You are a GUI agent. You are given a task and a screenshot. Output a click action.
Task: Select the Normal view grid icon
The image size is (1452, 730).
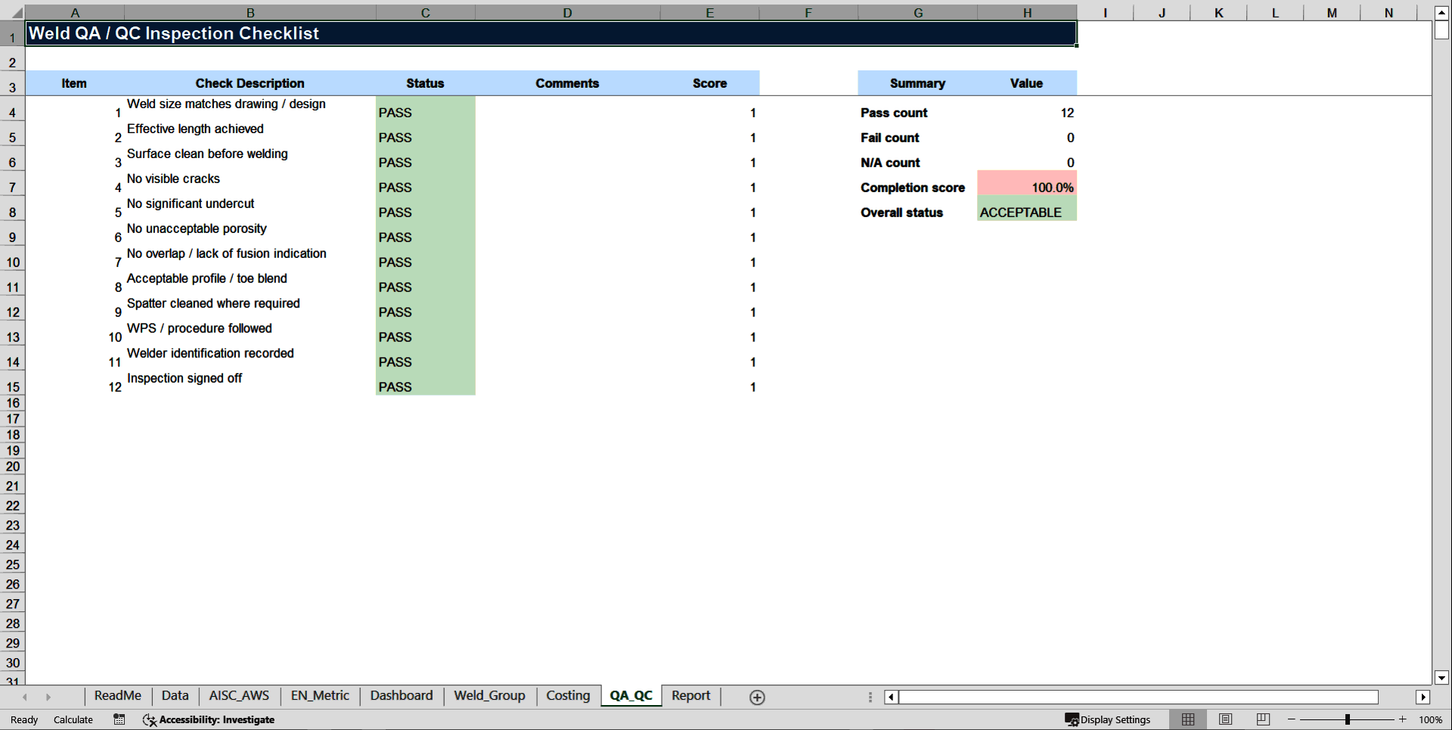click(1187, 719)
